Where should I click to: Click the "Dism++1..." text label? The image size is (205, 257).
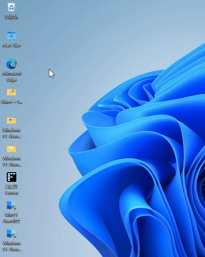(x=12, y=102)
